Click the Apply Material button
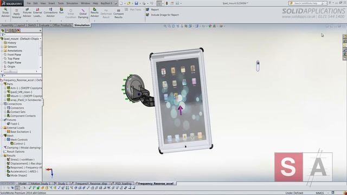Image resolution: width=347 pixels, height=195 pixels. point(16,14)
